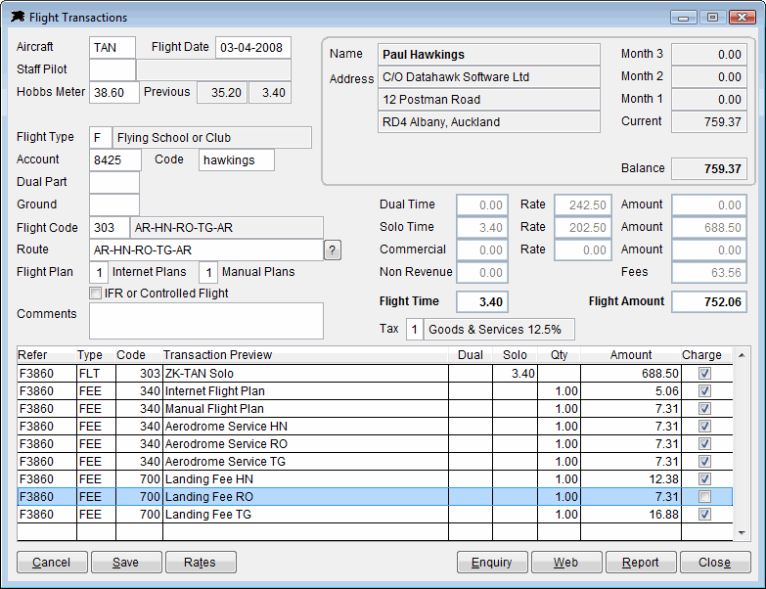Screen dimensions: 766x589
Task: Click the Ground field
Action: 114,205
